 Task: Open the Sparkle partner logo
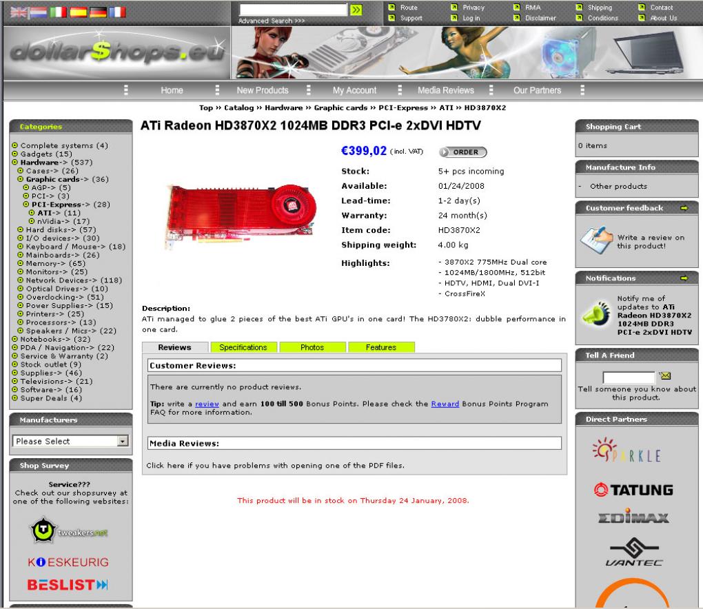click(x=626, y=451)
